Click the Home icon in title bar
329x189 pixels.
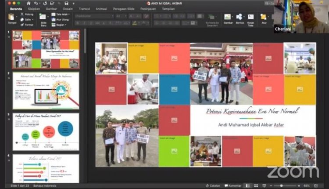29,3
